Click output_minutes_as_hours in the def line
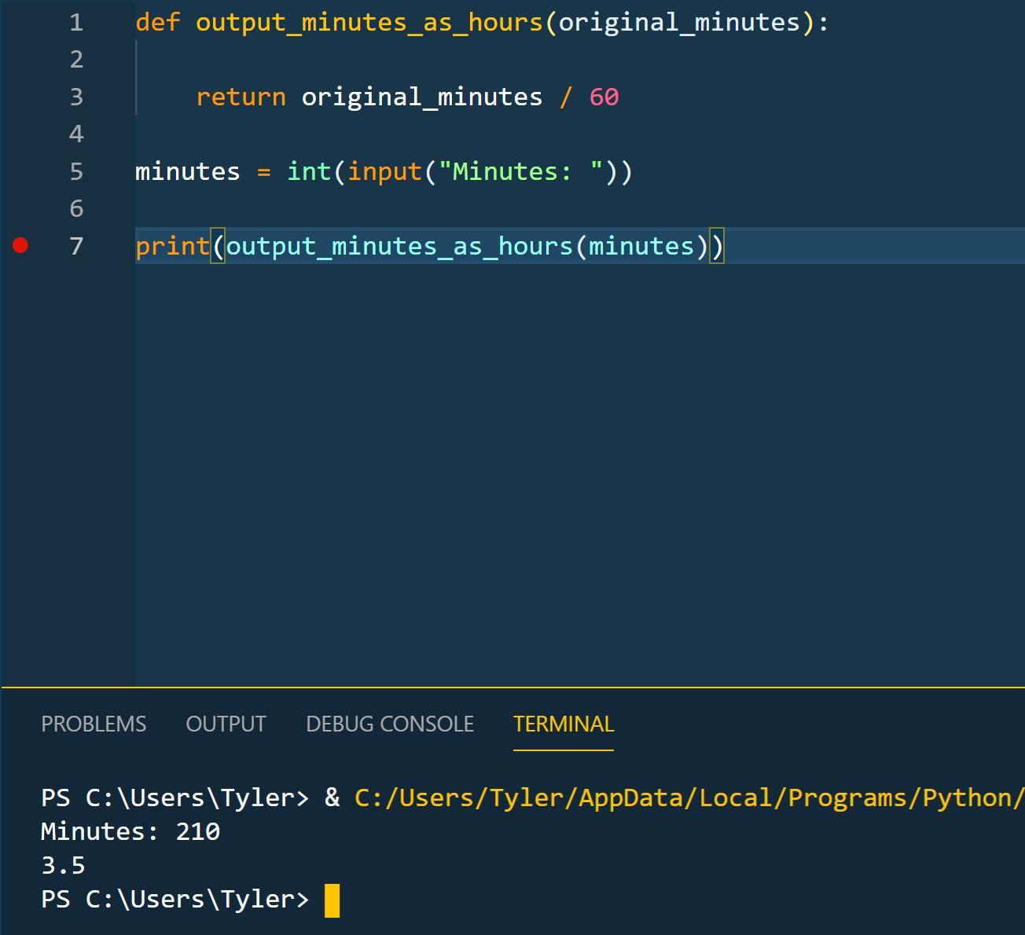Image resolution: width=1025 pixels, height=935 pixels. click(369, 23)
